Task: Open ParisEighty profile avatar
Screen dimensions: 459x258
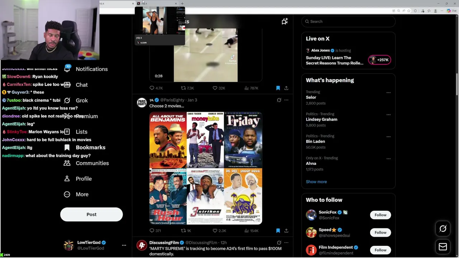Action: pos(142,102)
